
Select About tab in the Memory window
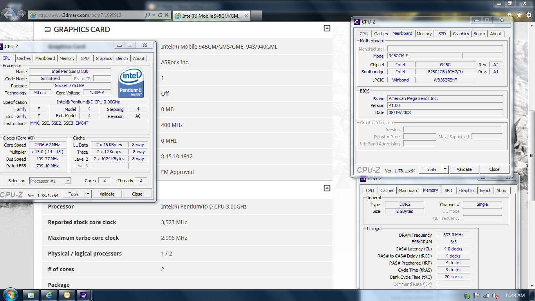(x=502, y=190)
